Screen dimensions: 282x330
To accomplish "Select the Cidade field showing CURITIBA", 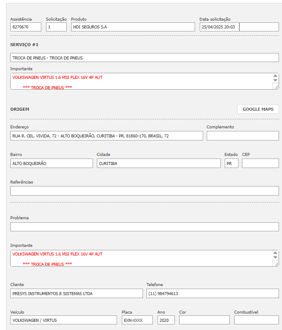I will pos(158,163).
